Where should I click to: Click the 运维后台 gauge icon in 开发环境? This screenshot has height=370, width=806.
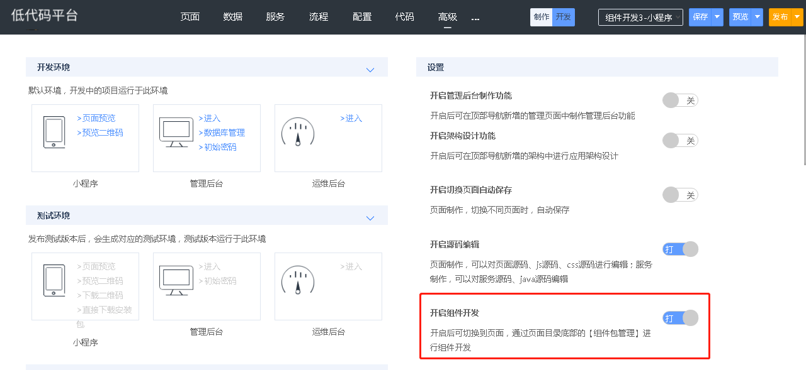click(x=297, y=133)
